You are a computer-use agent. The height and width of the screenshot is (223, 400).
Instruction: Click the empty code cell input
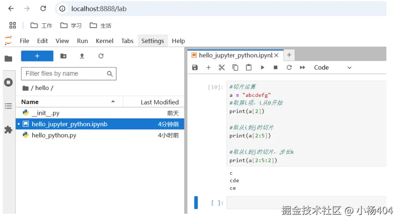coord(306,203)
